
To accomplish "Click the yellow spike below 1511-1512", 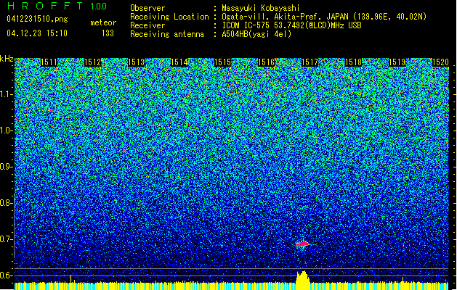I will pos(70,278).
